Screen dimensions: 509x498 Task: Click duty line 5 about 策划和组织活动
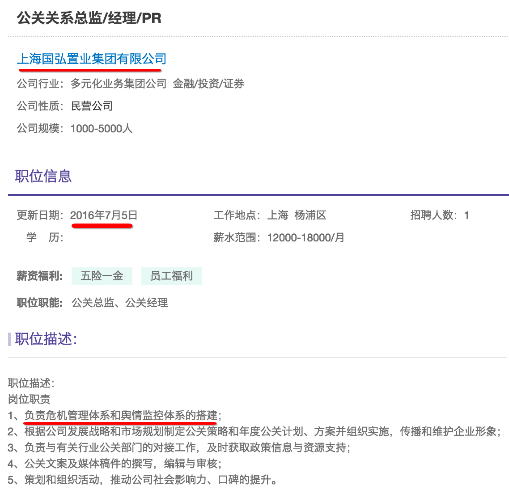143,480
